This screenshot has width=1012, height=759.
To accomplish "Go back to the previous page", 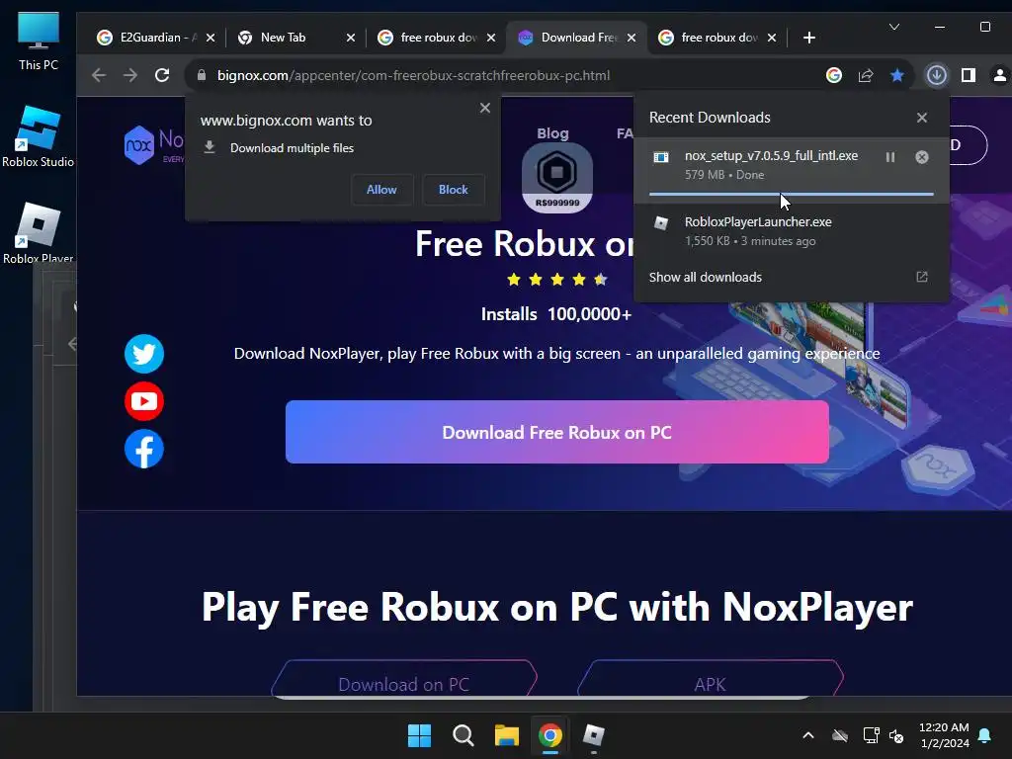I will pyautogui.click(x=98, y=75).
